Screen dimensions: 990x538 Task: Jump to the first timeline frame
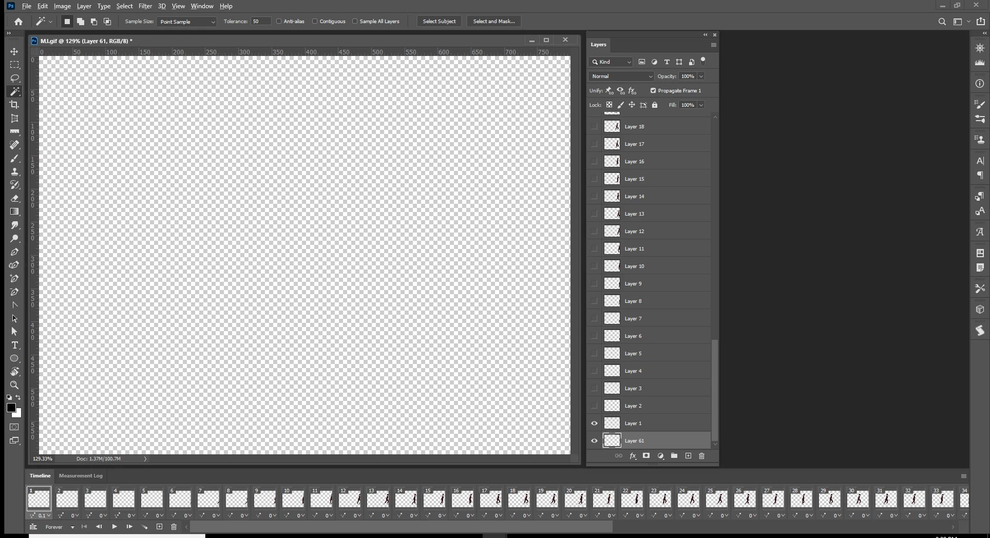pyautogui.click(x=84, y=527)
